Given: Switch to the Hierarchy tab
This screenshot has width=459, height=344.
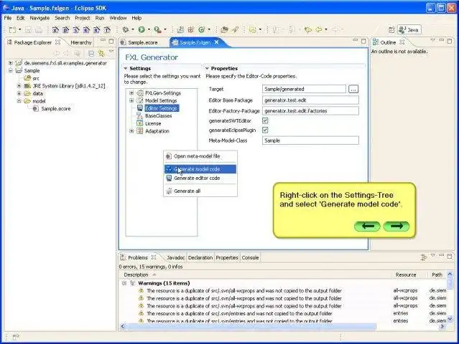Looking at the screenshot, I should pyautogui.click(x=81, y=42).
